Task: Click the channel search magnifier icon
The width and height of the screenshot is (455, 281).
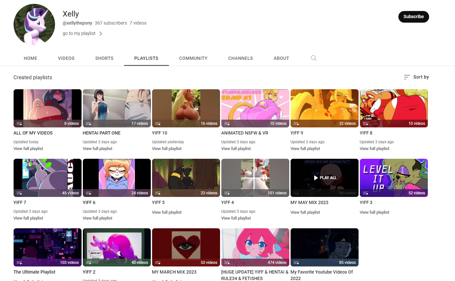Action: click(314, 58)
